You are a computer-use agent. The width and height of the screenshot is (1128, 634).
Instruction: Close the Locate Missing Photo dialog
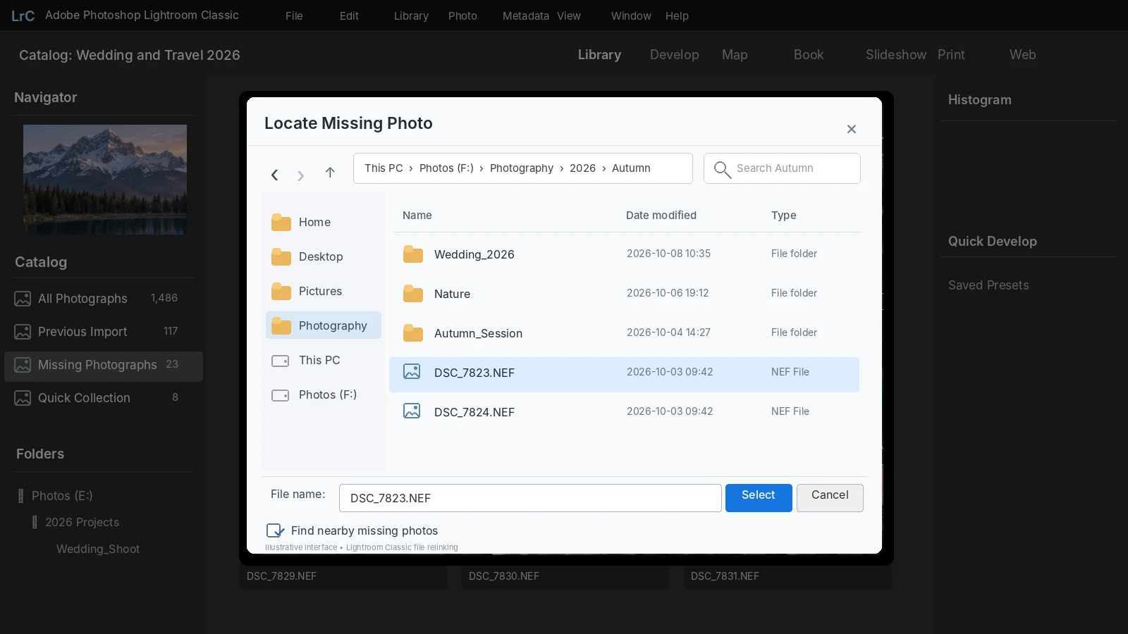tap(852, 129)
